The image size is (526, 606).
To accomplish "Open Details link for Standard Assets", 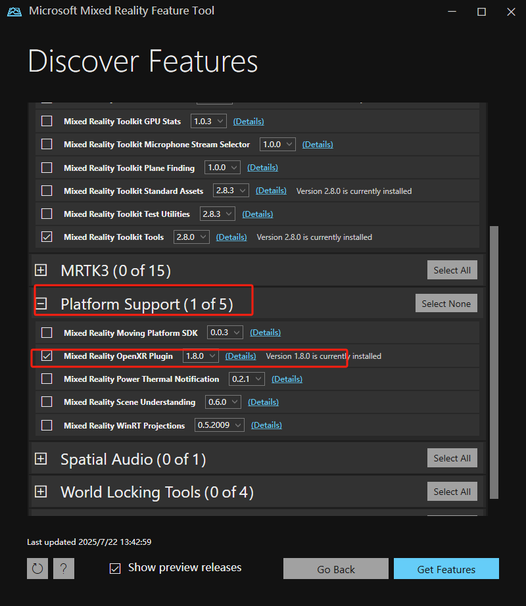I will click(271, 191).
